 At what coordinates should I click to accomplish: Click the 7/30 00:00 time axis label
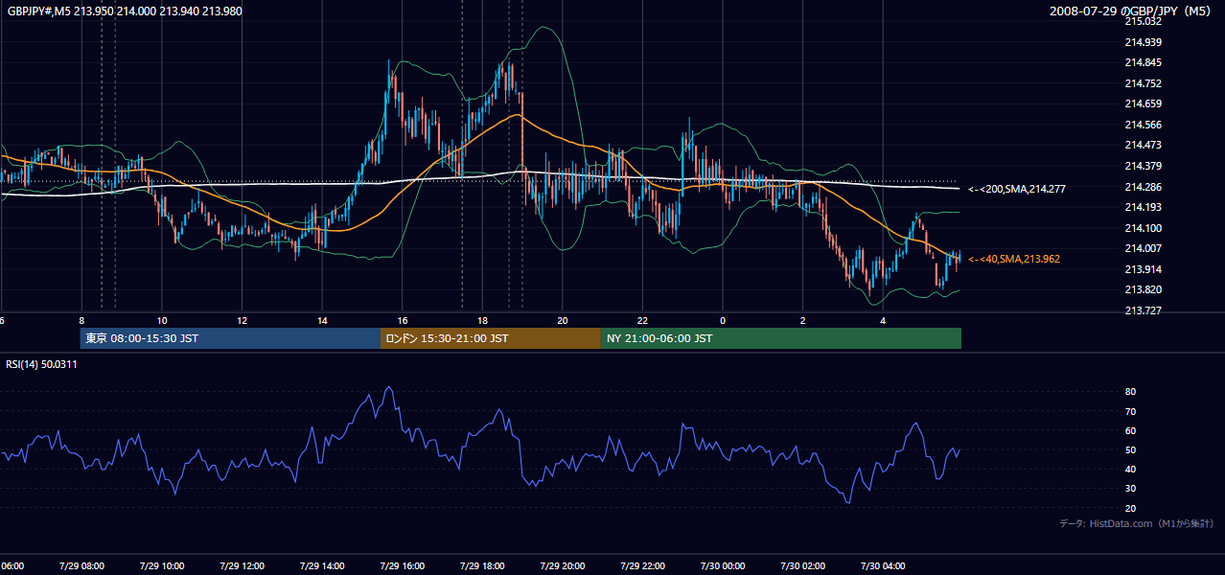[722, 565]
